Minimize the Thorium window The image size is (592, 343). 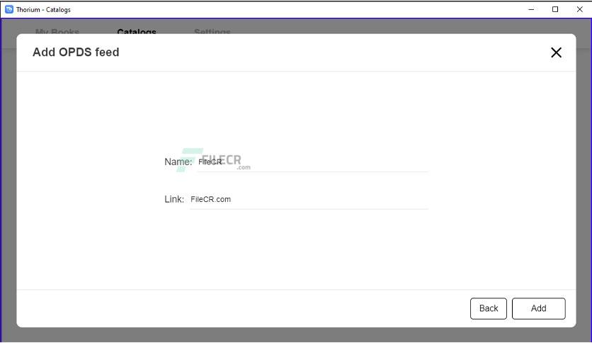(x=532, y=9)
